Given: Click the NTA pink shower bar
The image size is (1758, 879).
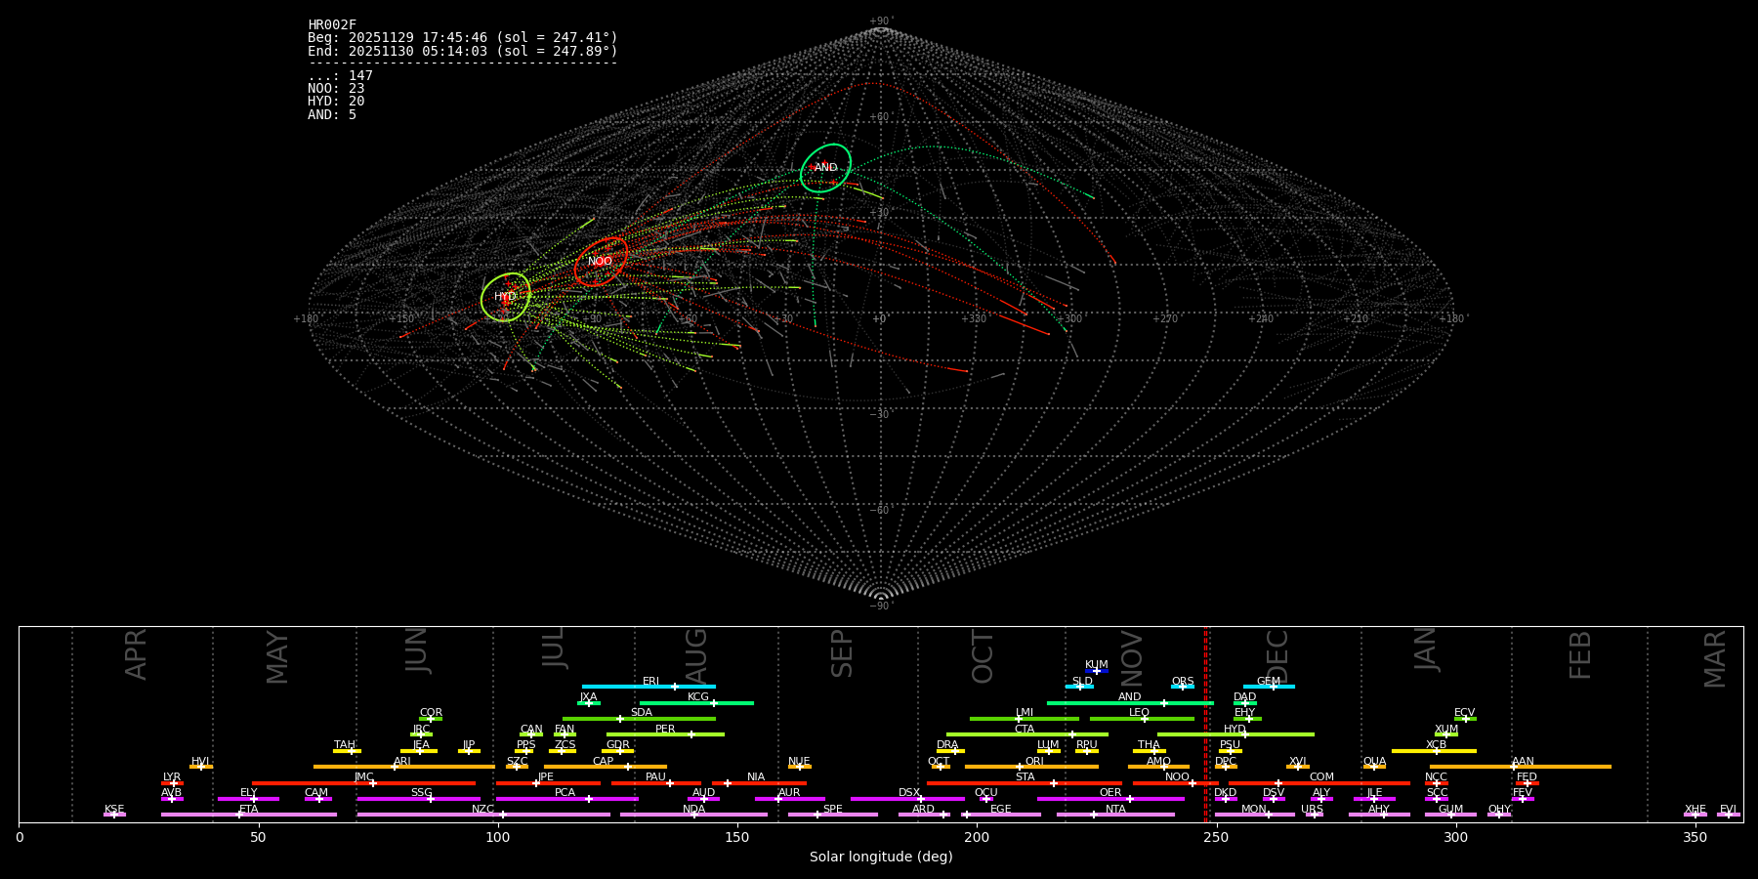Looking at the screenshot, I should [1115, 815].
